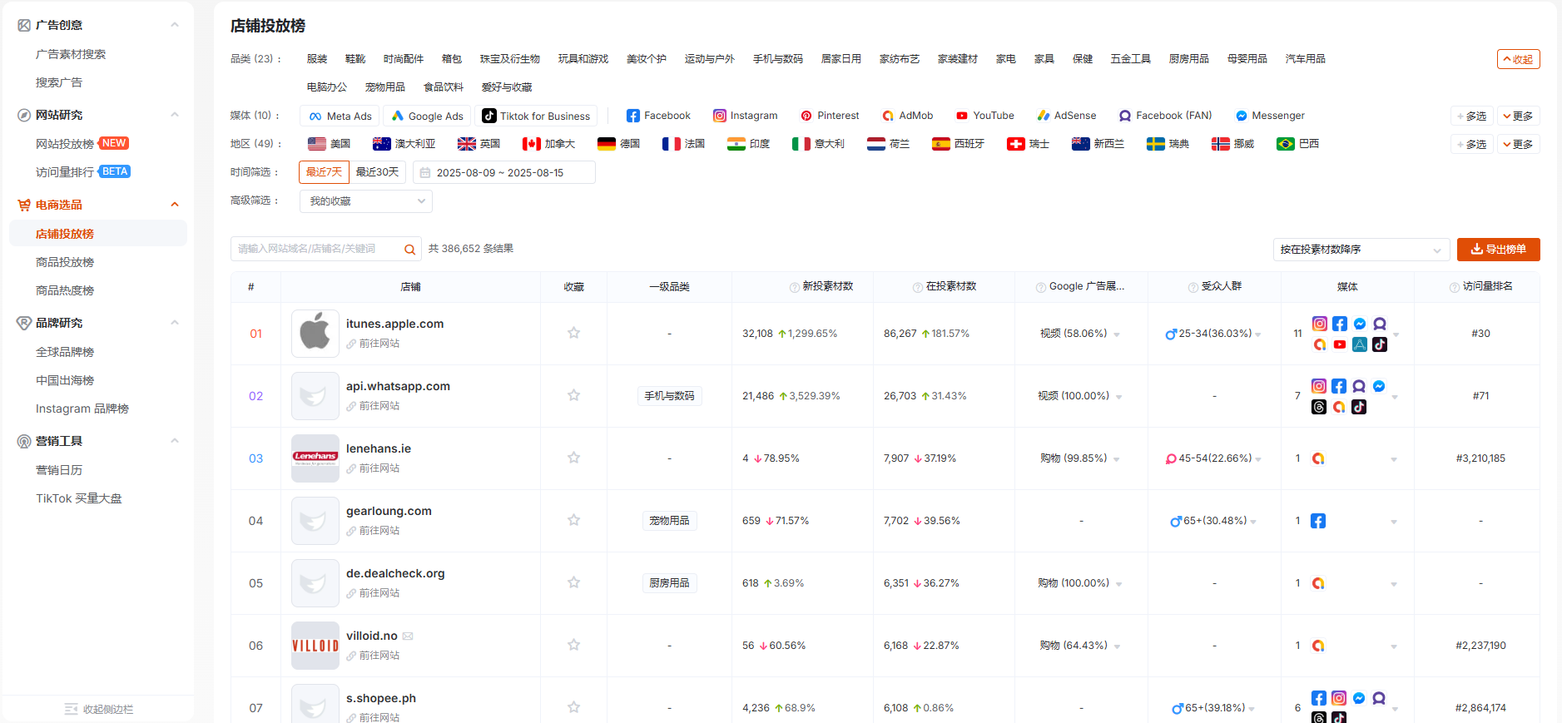Click the email icon beside villoid.no
The height and width of the screenshot is (723, 1562).
pyautogui.click(x=408, y=636)
